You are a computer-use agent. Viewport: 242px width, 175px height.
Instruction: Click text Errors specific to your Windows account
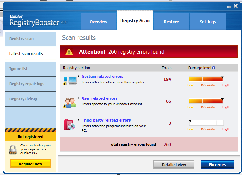pos(112,104)
